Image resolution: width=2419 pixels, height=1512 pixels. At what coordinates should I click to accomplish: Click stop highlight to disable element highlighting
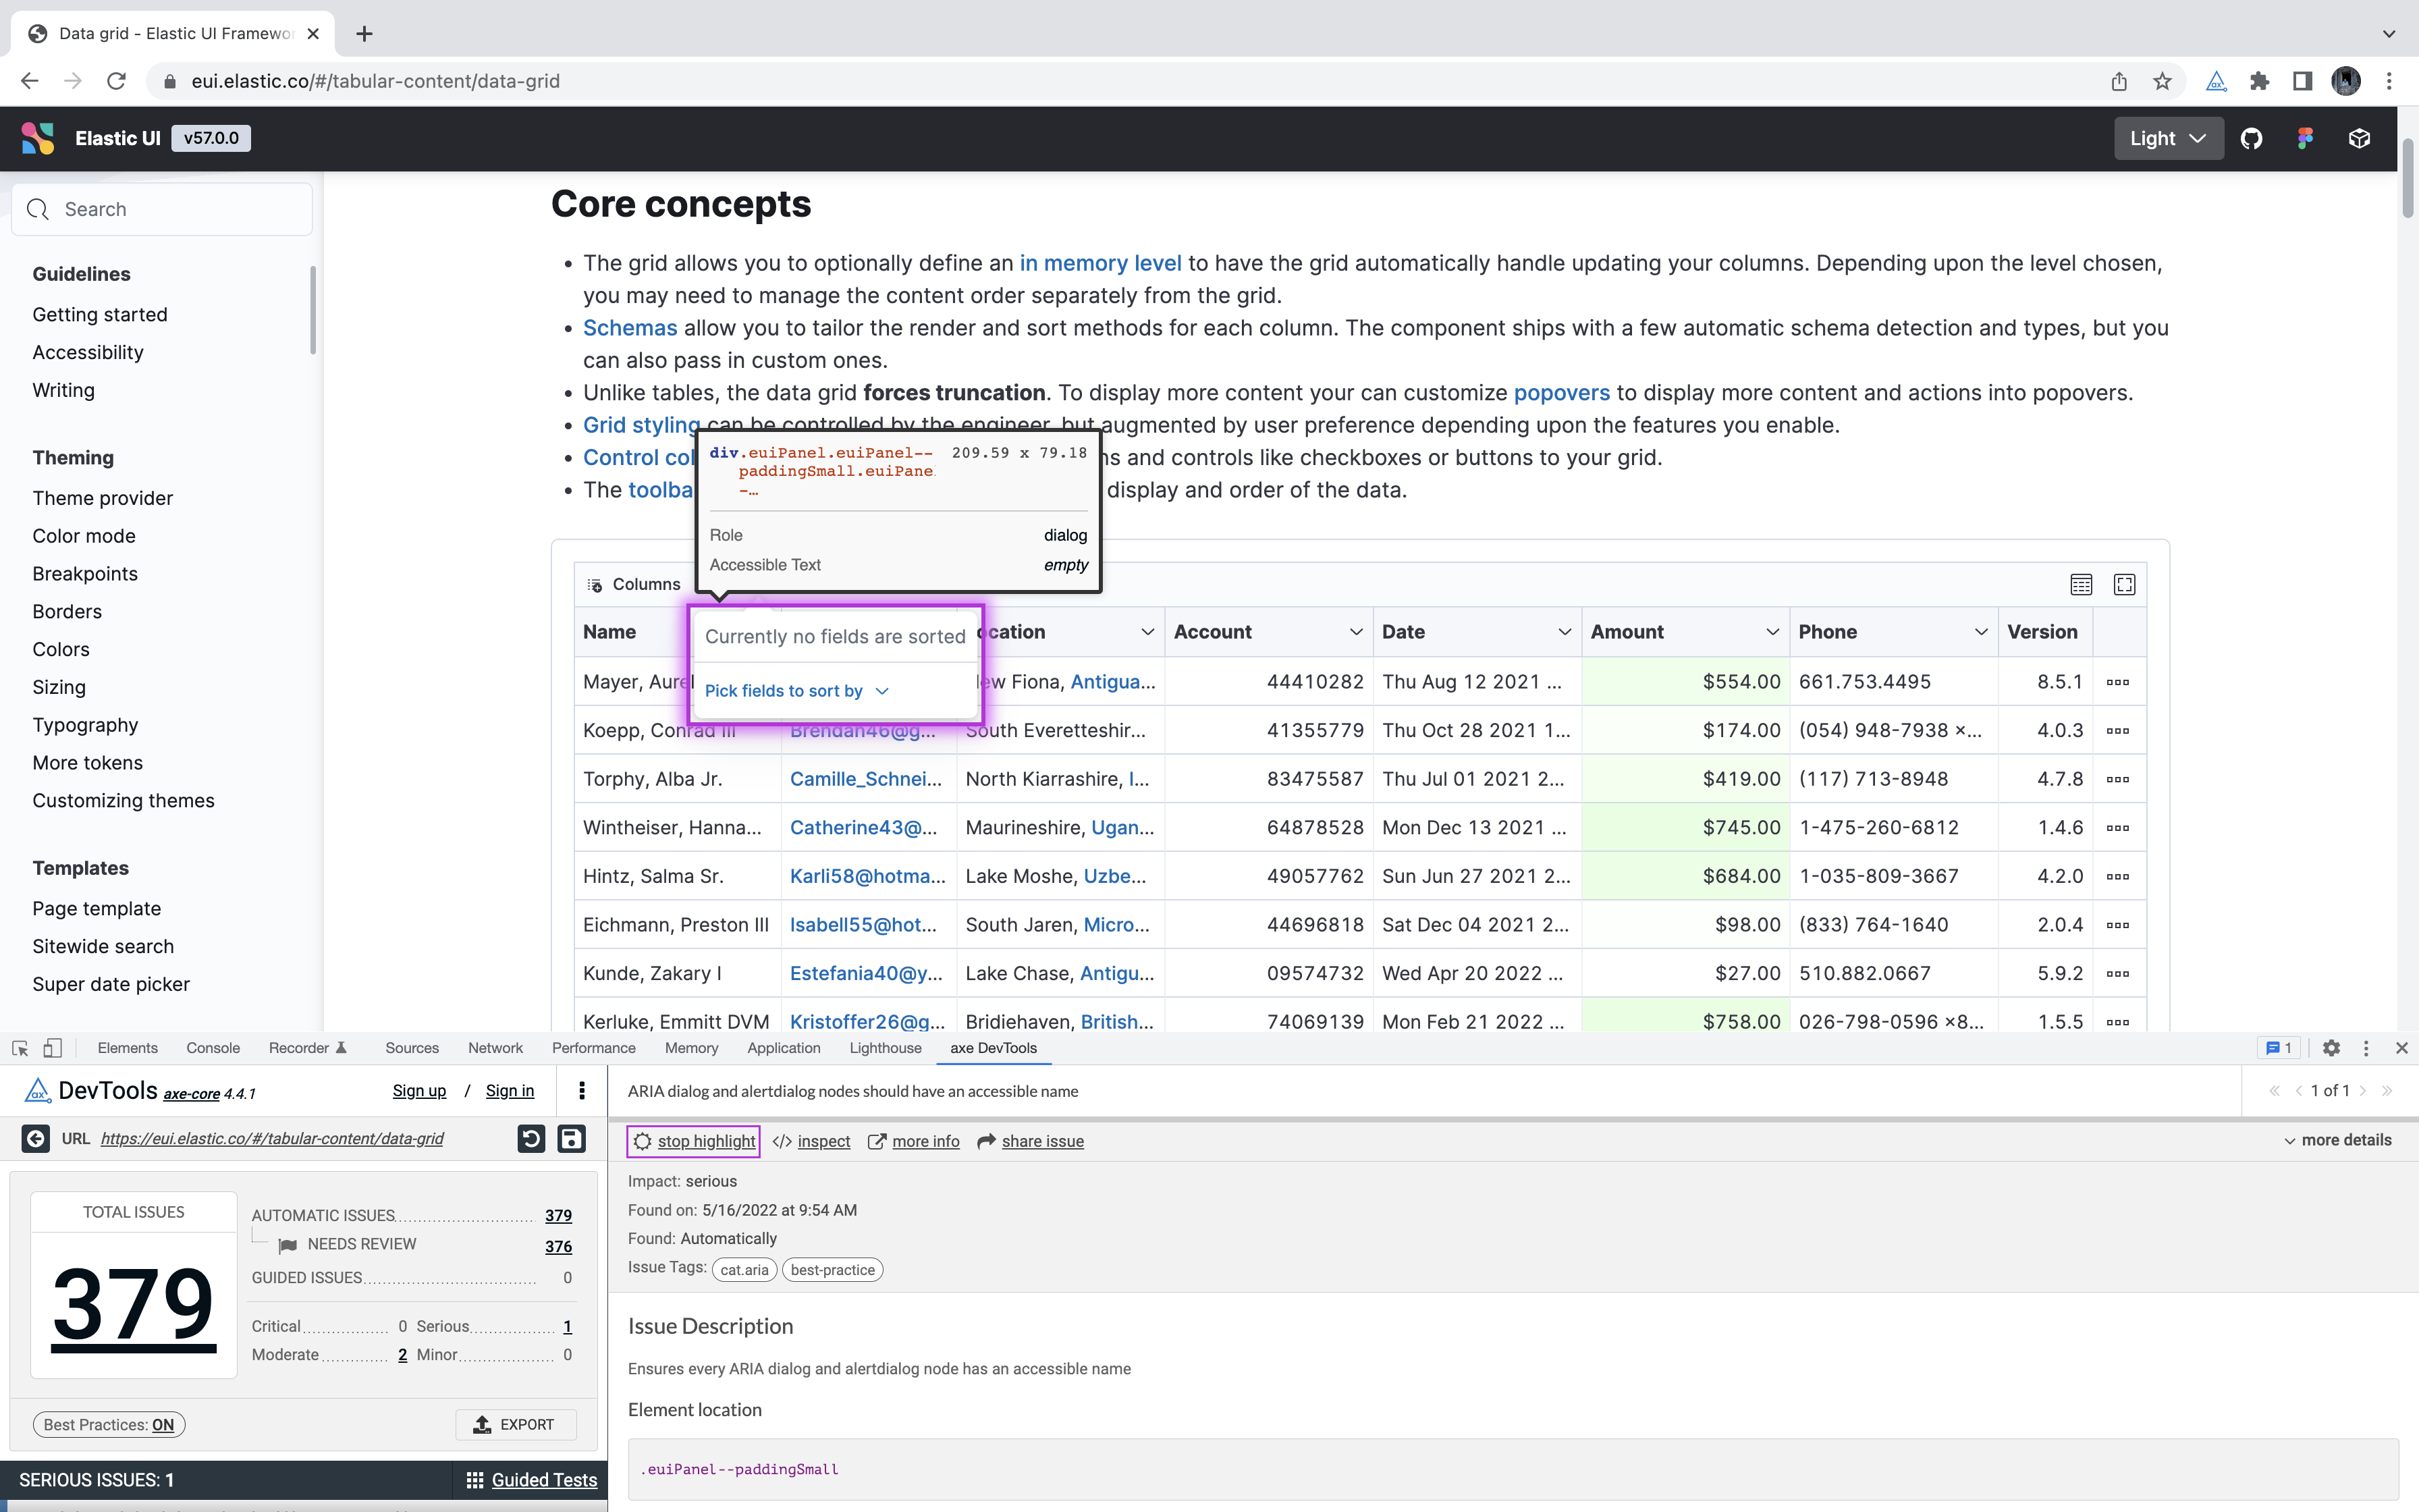coord(692,1141)
